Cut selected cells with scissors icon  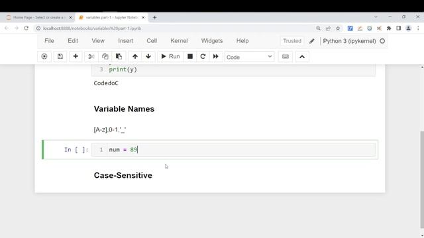click(x=91, y=57)
